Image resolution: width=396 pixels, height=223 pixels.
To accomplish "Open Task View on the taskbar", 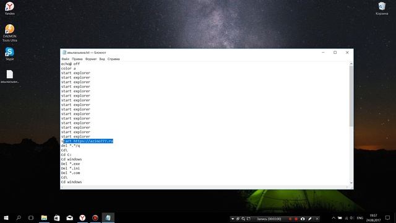I will point(31,217).
